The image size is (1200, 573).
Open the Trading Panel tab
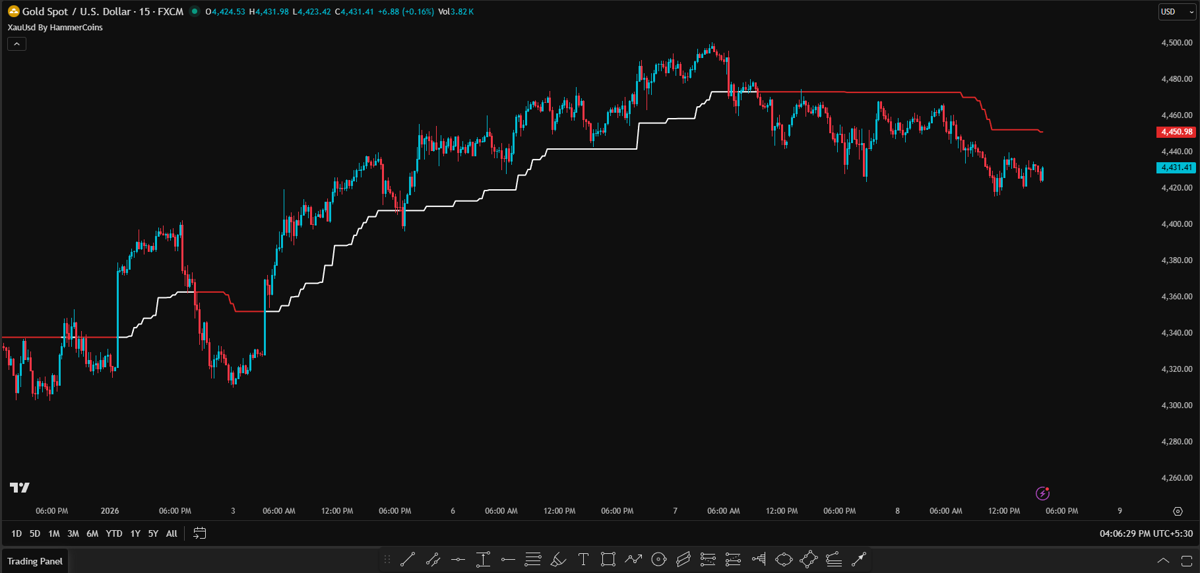point(35,561)
